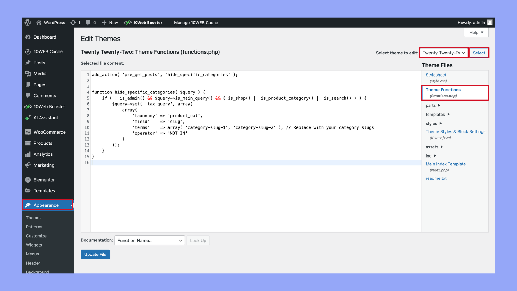Click the comments bubble icon

88,23
